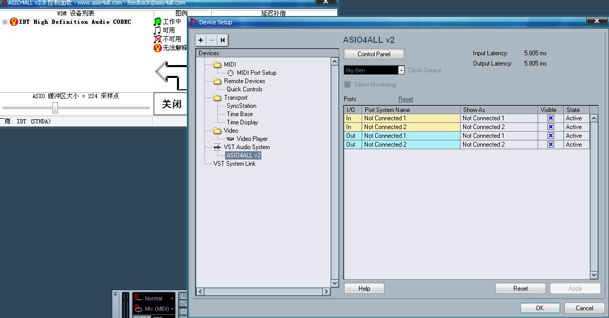Select VST System Link in the Devices tree

coord(234,164)
